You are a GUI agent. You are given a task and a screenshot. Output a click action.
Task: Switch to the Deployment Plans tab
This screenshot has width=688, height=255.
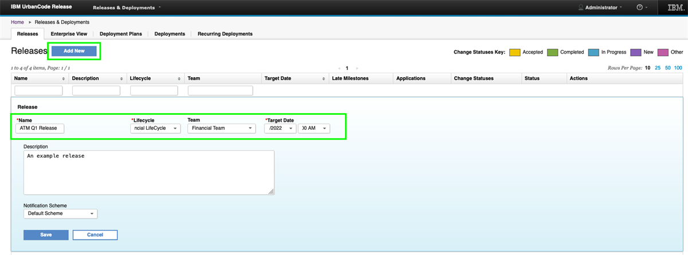121,34
